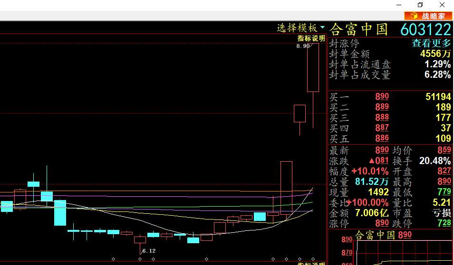Click the 买五 price 886
454x265 pixels.
pyautogui.click(x=382, y=138)
